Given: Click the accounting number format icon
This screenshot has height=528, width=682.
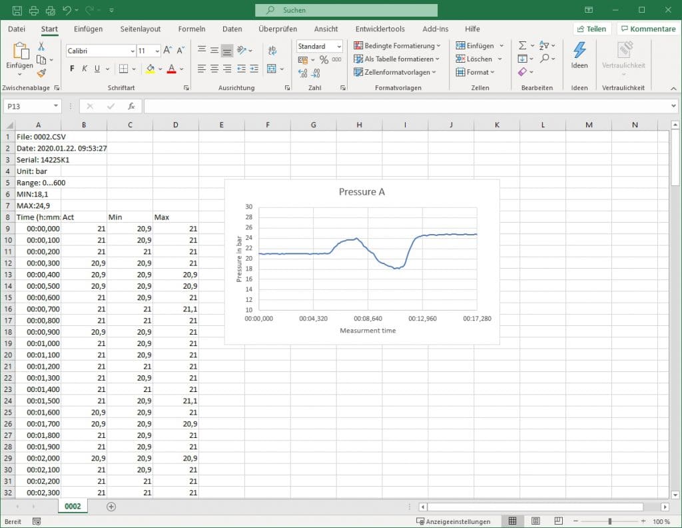Looking at the screenshot, I should click(x=303, y=59).
